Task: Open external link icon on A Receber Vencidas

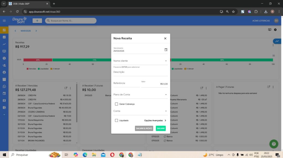Action: pos(66,88)
